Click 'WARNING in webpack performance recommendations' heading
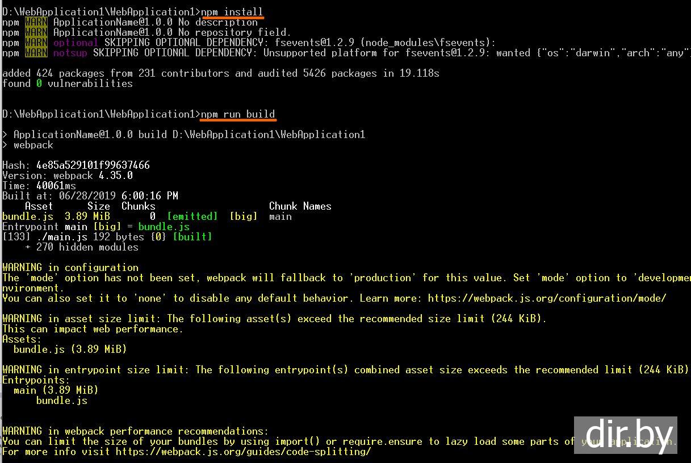 (x=135, y=431)
